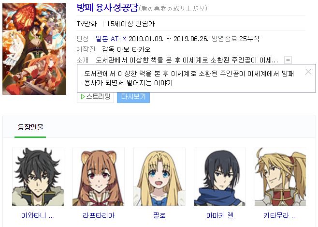
Task: Click the 스트리밍 button label
Action: point(99,96)
